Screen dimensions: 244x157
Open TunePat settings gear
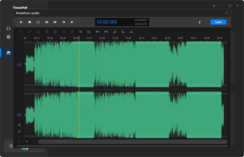click(11, 146)
